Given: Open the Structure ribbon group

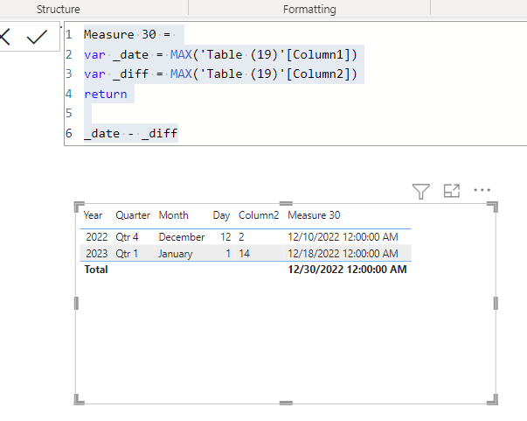Looking at the screenshot, I should pyautogui.click(x=59, y=9).
